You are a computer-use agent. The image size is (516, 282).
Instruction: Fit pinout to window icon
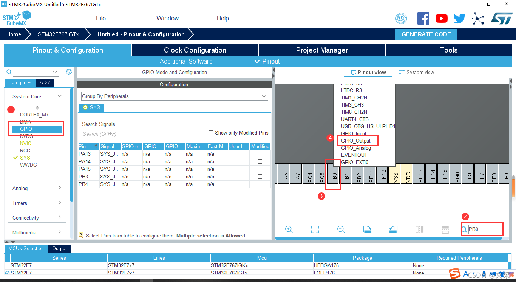pyautogui.click(x=315, y=229)
